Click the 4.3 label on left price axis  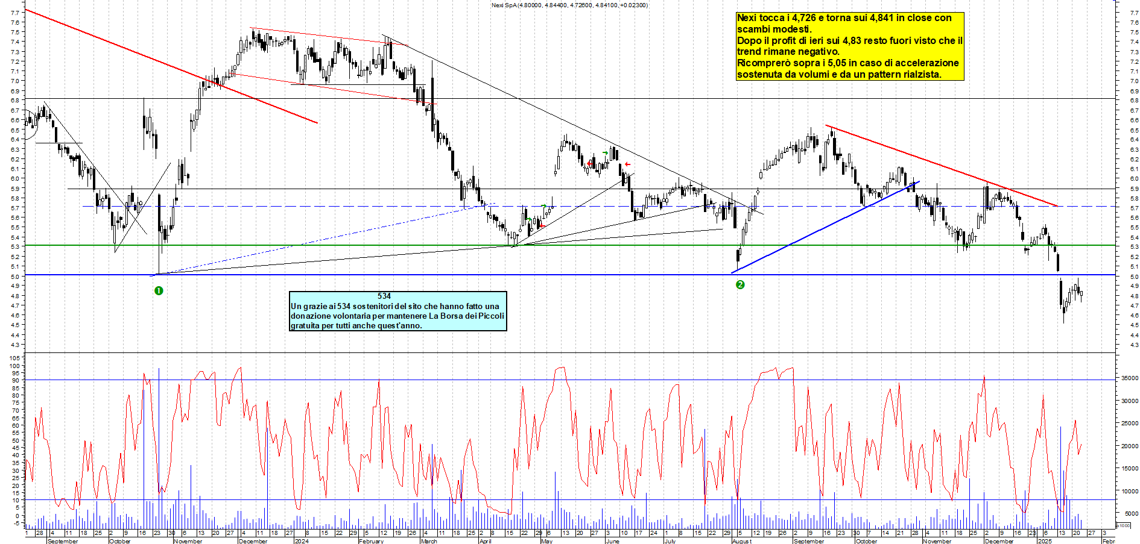click(x=14, y=345)
